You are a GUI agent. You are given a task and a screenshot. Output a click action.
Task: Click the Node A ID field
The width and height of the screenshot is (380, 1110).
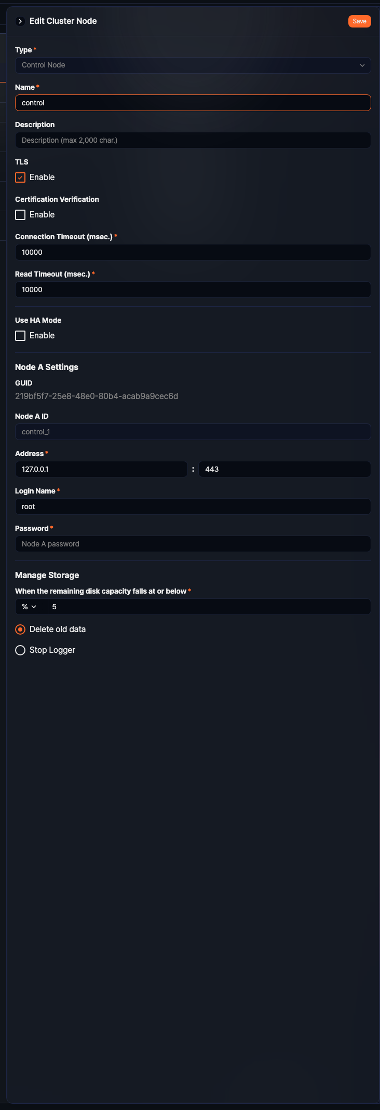[193, 431]
